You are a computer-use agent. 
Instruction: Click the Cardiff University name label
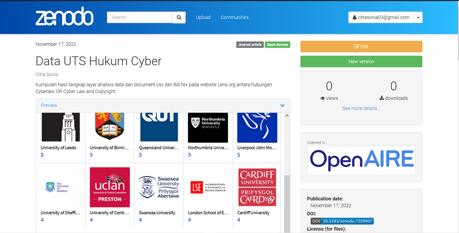[x=253, y=213]
